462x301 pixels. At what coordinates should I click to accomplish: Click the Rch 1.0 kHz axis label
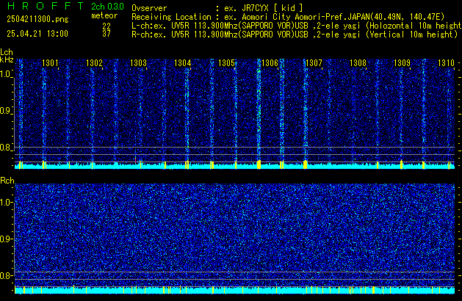click(x=6, y=203)
